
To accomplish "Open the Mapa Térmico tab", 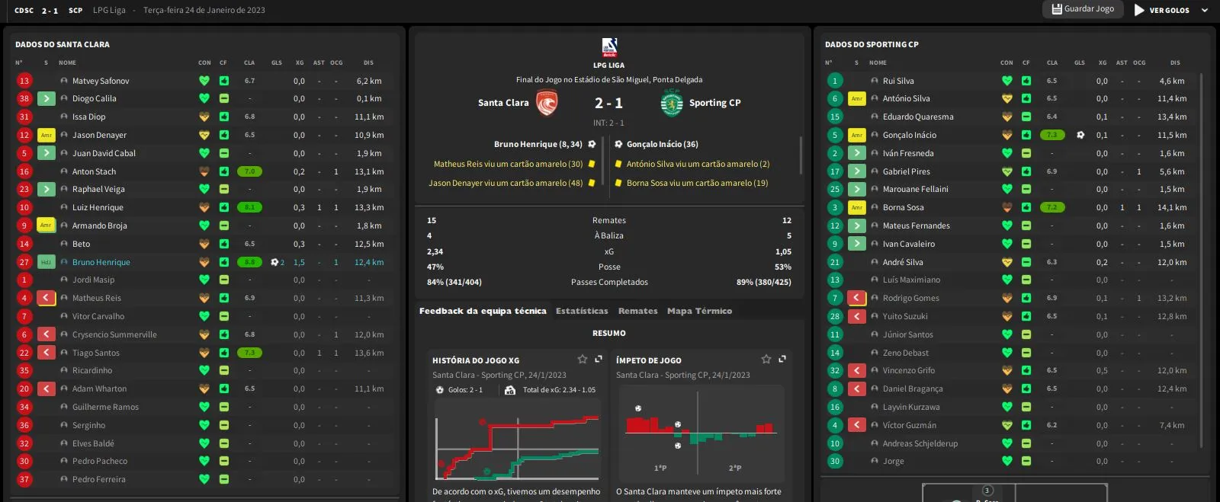I will pos(699,311).
